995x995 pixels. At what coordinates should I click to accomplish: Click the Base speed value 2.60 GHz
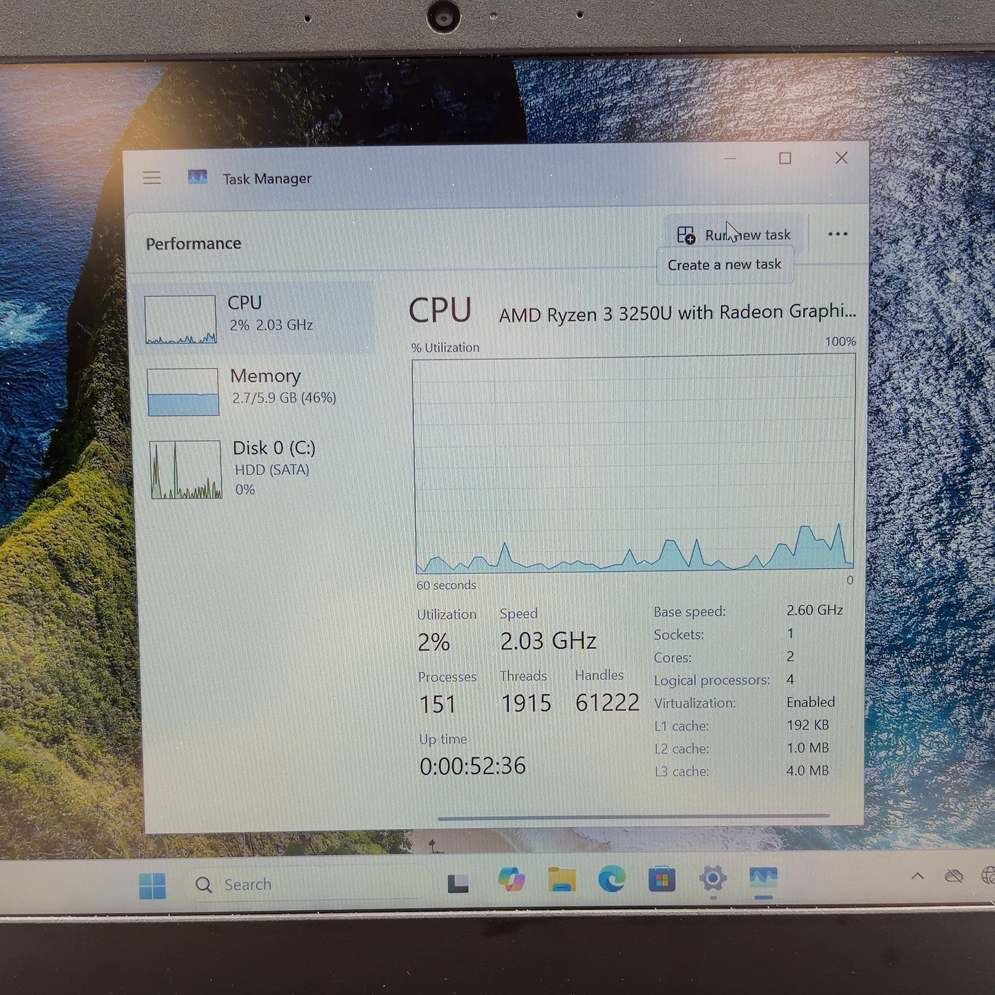coord(815,610)
